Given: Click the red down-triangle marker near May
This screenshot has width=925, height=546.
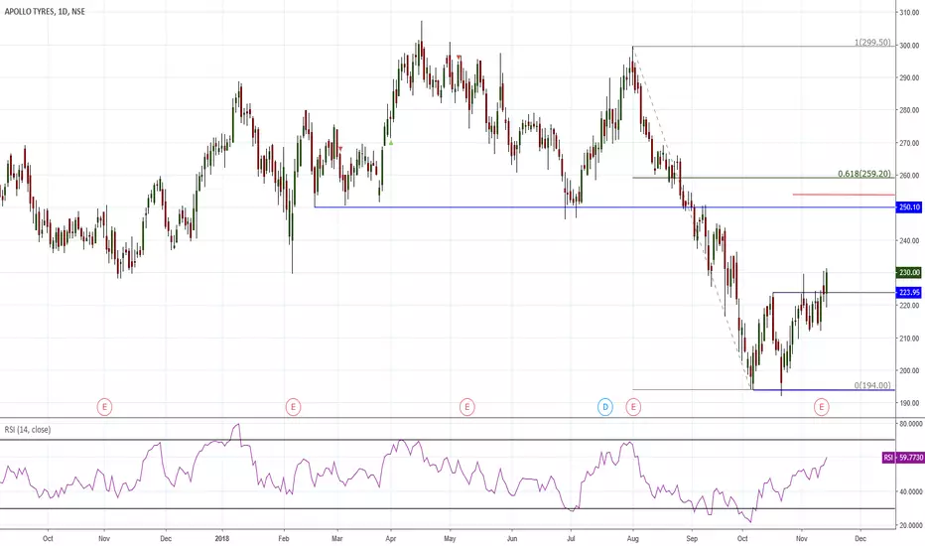Looking at the screenshot, I should (459, 58).
